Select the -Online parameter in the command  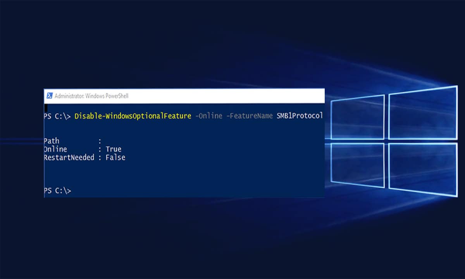pyautogui.click(x=209, y=116)
